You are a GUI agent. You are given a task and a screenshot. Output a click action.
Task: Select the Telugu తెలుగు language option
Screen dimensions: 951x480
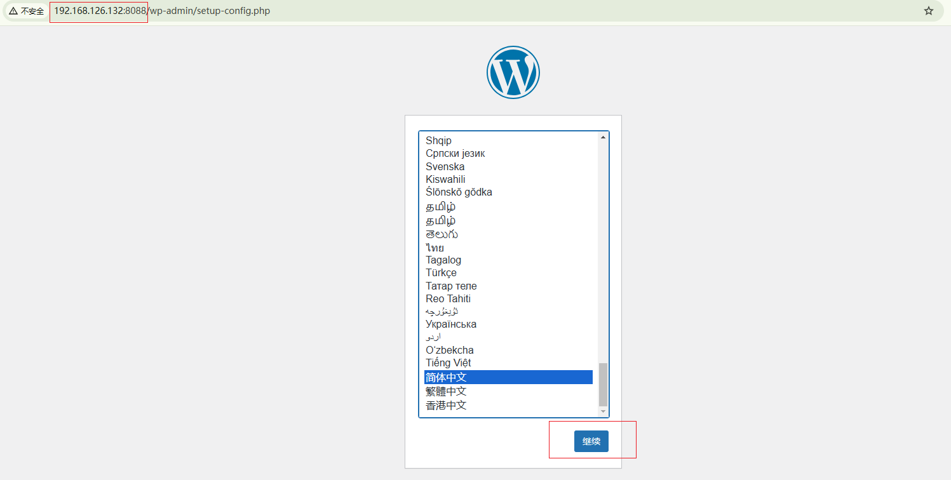[508, 234]
